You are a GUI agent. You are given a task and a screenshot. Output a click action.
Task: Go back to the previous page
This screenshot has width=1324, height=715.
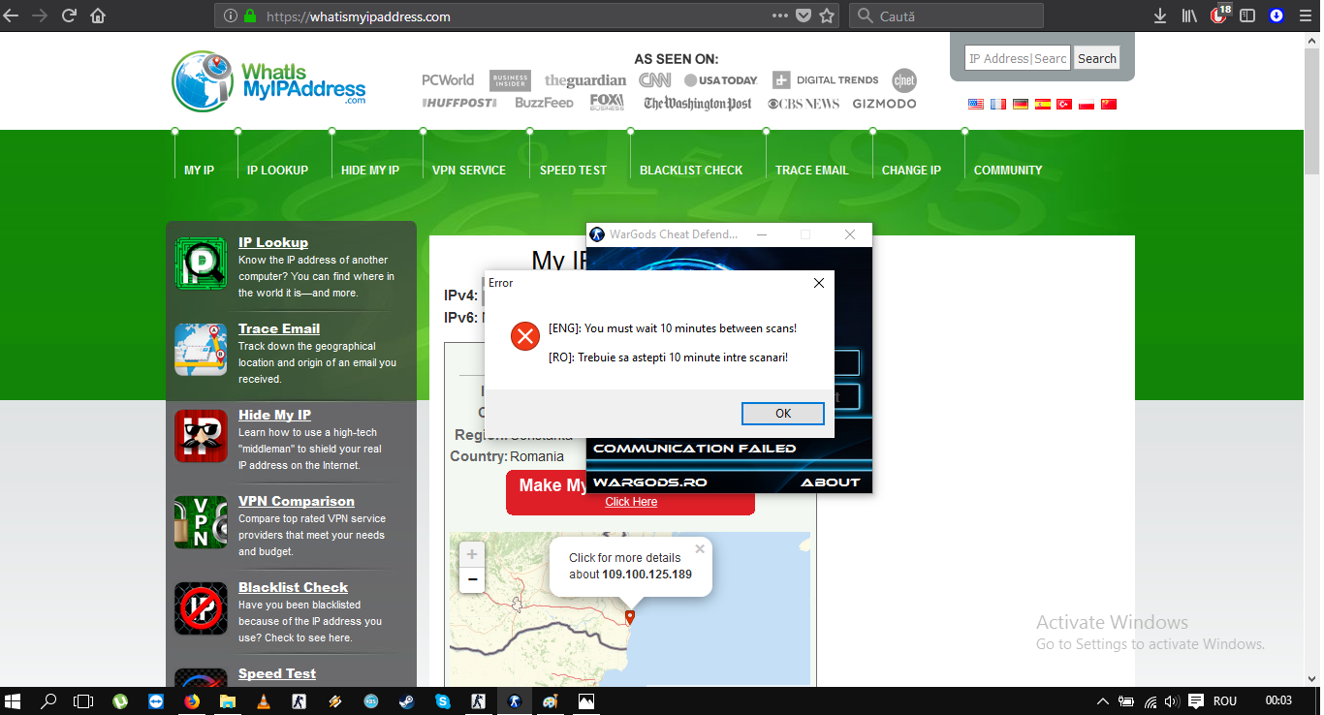12,16
